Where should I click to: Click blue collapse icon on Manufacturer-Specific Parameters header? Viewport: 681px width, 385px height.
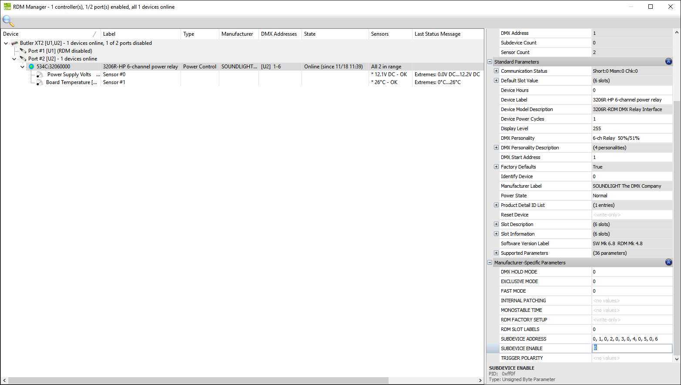(668, 263)
